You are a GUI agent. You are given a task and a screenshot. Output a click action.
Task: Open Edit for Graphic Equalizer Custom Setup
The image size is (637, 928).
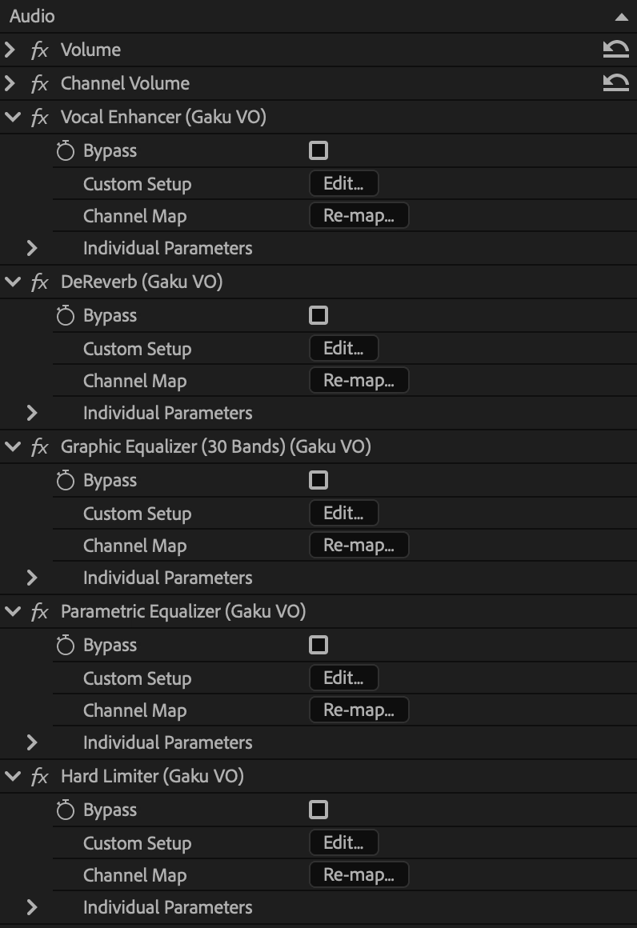(x=343, y=513)
